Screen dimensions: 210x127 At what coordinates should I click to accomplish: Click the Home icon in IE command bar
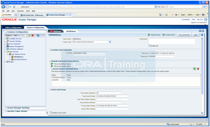[160, 15]
